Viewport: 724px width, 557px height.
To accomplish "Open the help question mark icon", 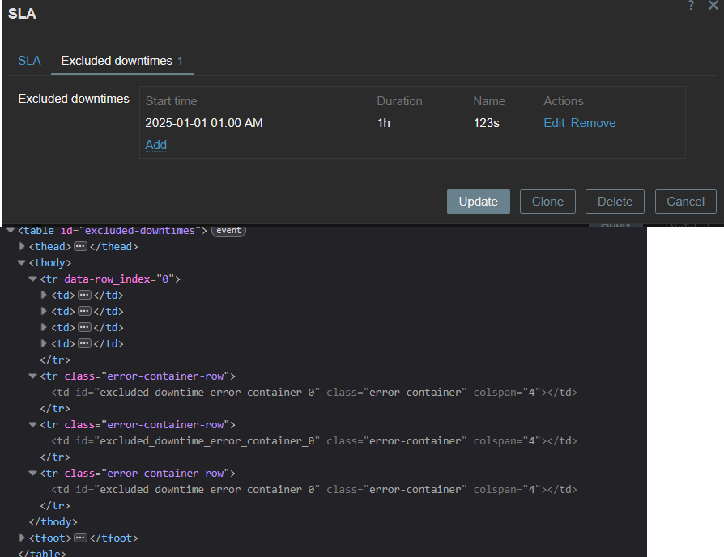I will 691,5.
